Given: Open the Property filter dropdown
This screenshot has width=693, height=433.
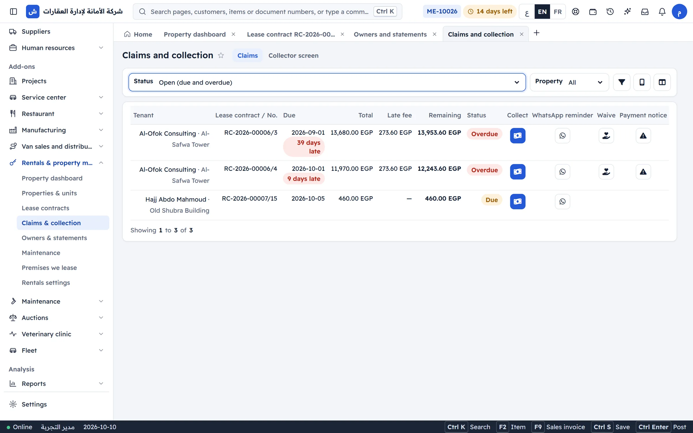Looking at the screenshot, I should [x=569, y=82].
